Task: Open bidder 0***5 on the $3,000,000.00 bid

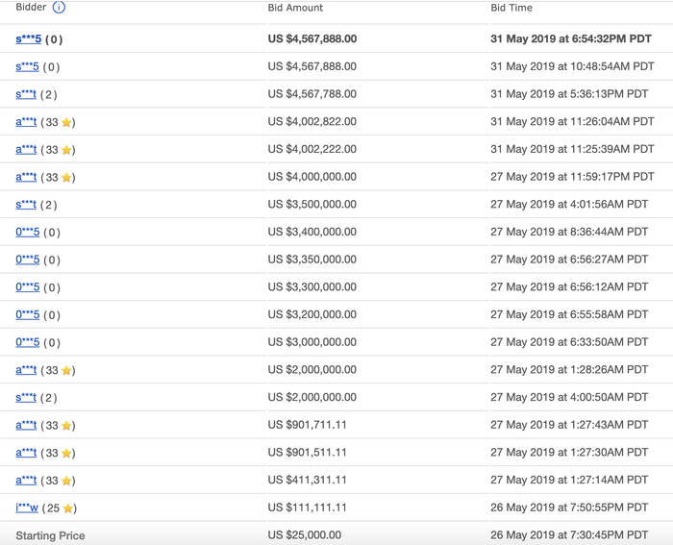Action: coord(27,342)
